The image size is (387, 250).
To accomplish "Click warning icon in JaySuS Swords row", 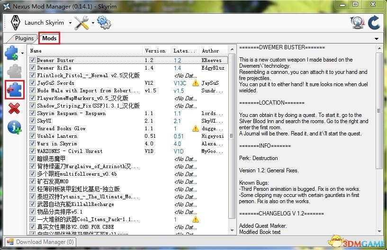I will [x=196, y=83].
